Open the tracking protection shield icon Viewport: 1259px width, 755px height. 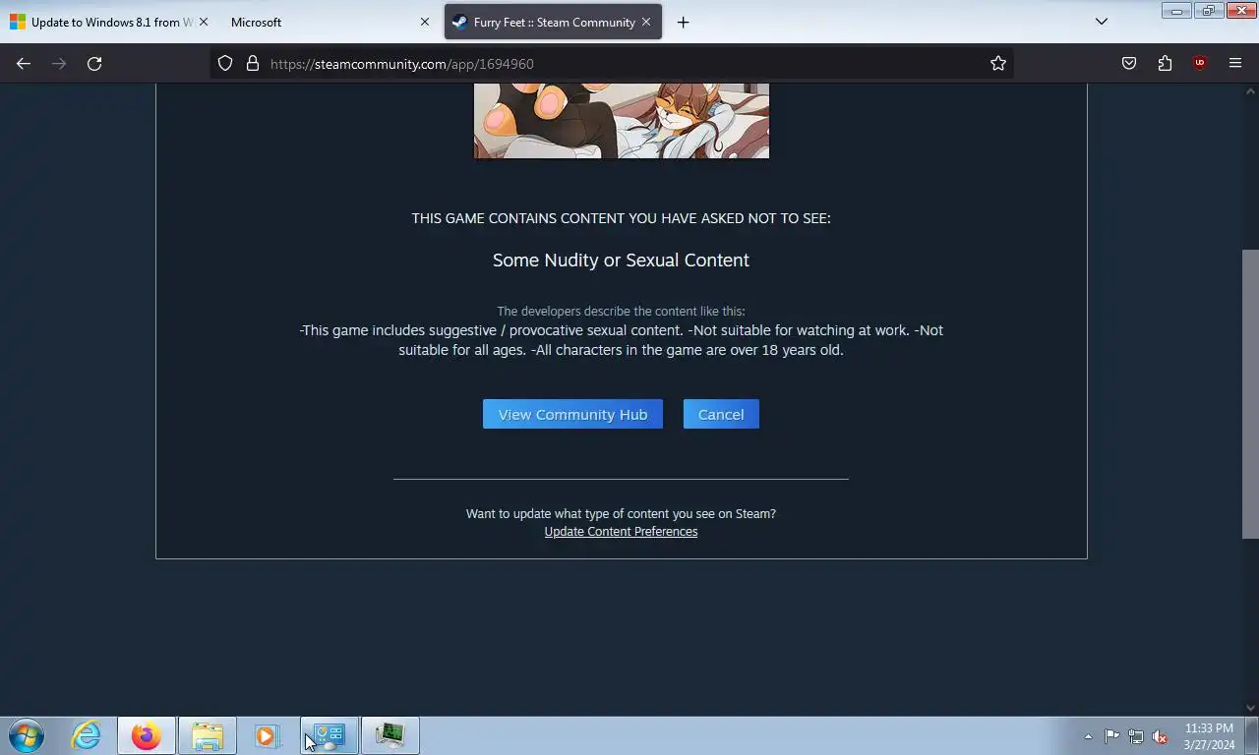tap(225, 63)
